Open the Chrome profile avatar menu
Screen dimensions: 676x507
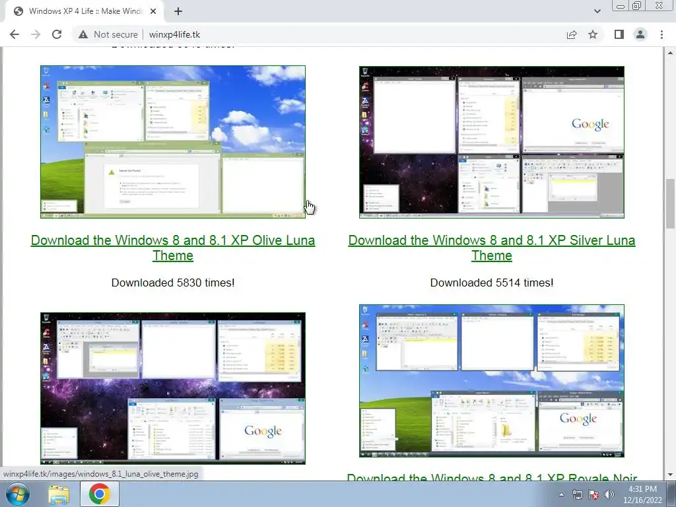click(x=640, y=34)
